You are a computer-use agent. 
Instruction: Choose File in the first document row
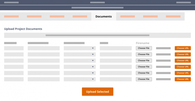[144, 48]
